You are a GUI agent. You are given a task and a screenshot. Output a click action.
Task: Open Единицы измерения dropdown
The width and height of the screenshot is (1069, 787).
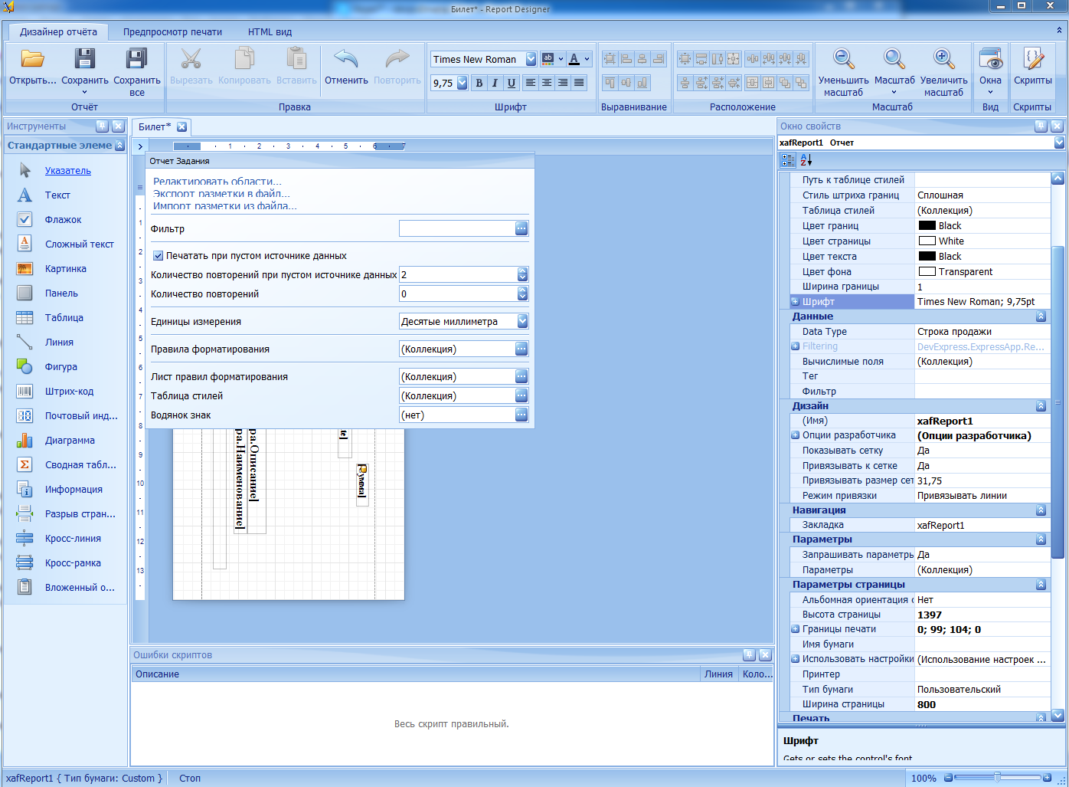point(522,322)
